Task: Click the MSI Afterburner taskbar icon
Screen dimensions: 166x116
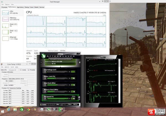Action: [48, 109]
